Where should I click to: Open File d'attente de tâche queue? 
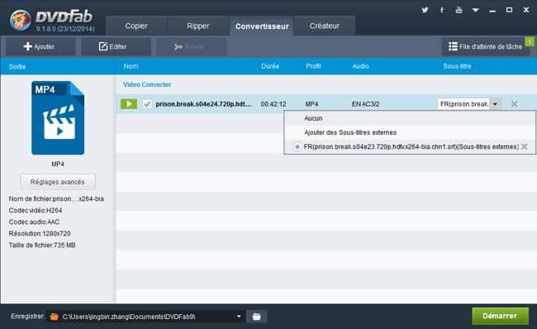tap(485, 46)
